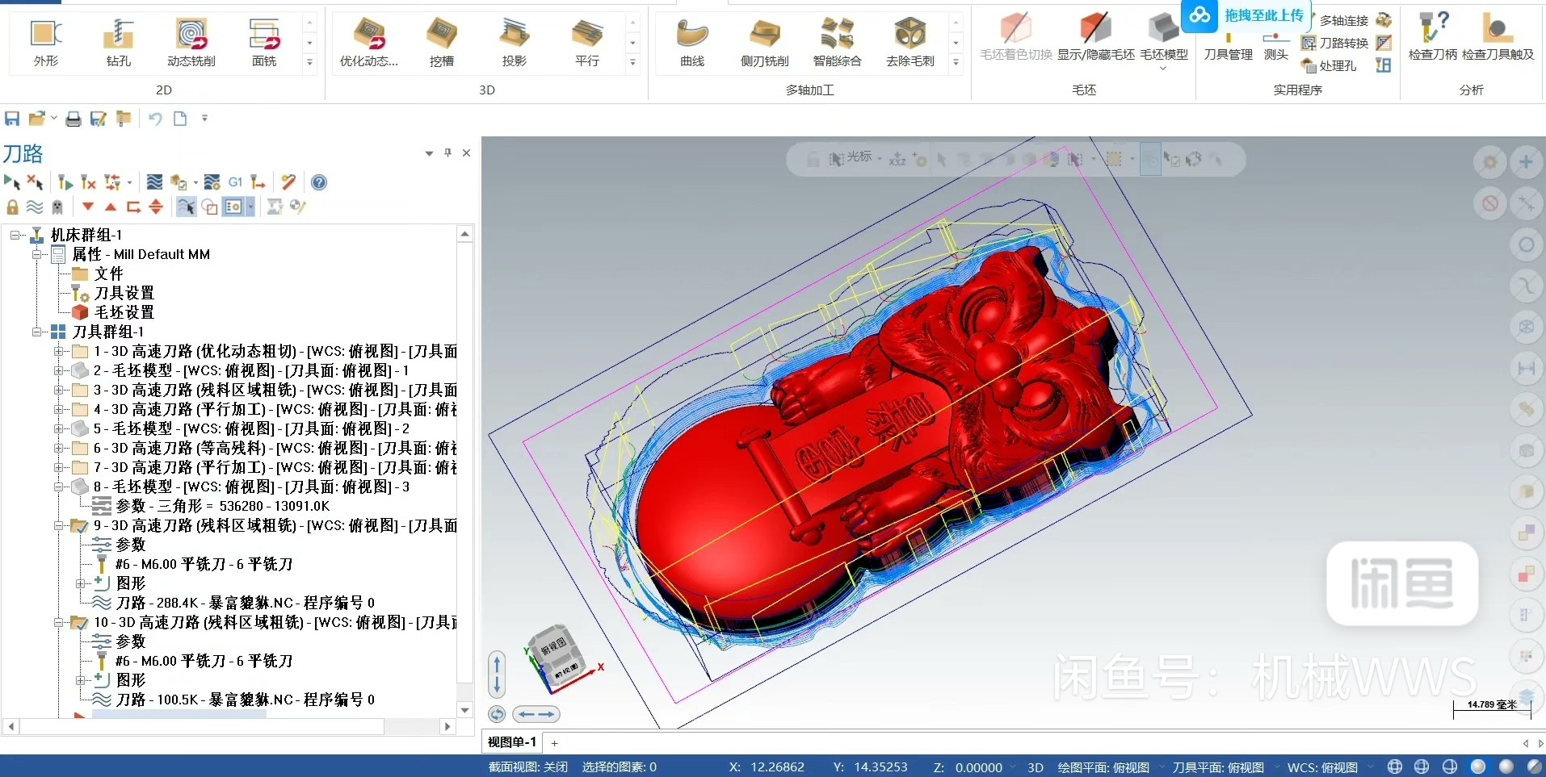
Task: Toggle posting off with the ghost icon
Action: coord(57,207)
